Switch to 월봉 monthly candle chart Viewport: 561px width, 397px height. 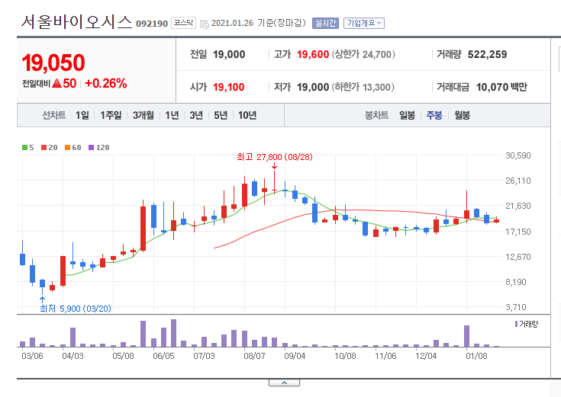point(463,115)
